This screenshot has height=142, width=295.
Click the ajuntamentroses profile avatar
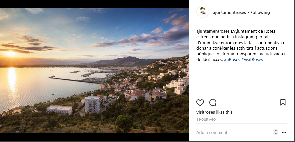point(202,12)
